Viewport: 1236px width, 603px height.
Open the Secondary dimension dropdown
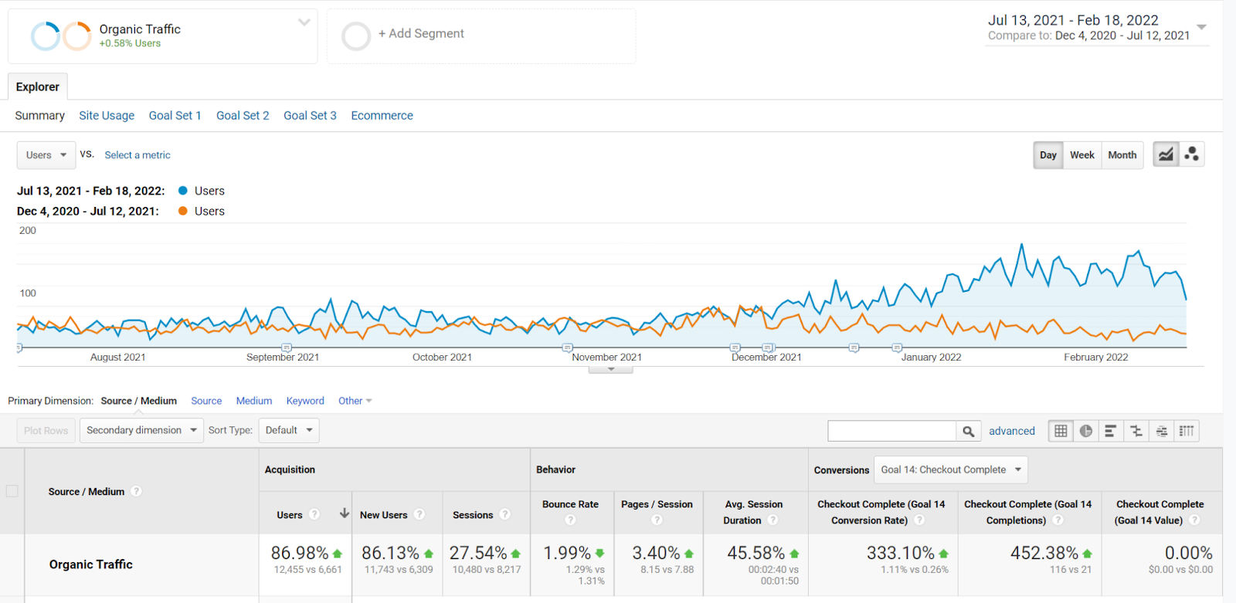coord(141,430)
